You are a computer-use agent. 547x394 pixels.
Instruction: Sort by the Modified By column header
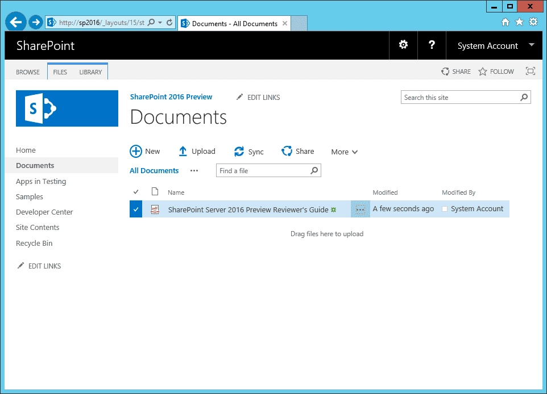[458, 192]
